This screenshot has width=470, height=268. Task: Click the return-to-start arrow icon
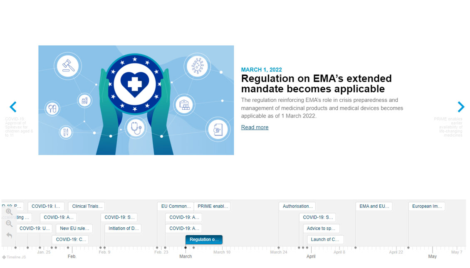click(x=9, y=235)
